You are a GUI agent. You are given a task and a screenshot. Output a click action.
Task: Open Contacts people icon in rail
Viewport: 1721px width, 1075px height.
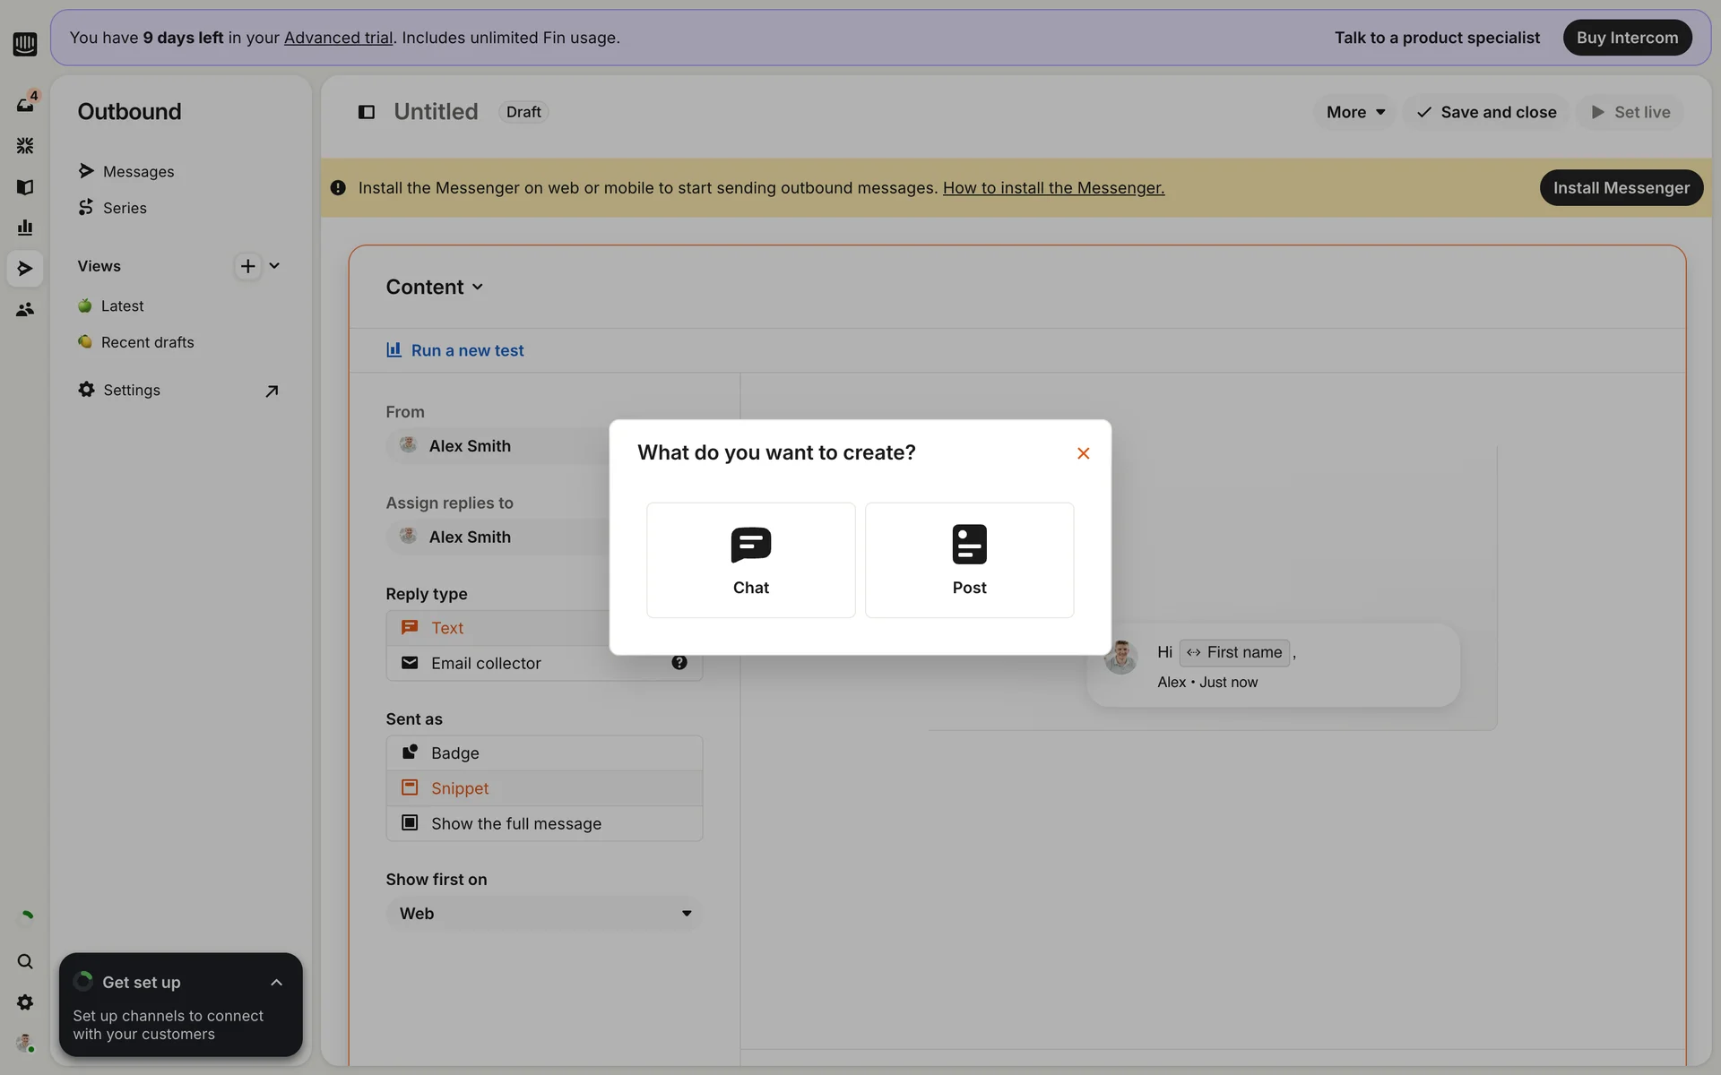[x=25, y=309]
